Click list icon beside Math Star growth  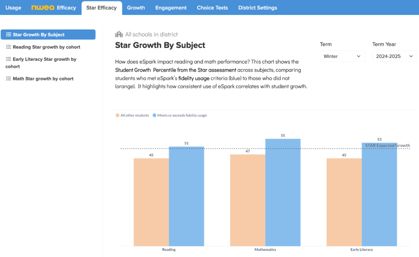tap(9, 79)
